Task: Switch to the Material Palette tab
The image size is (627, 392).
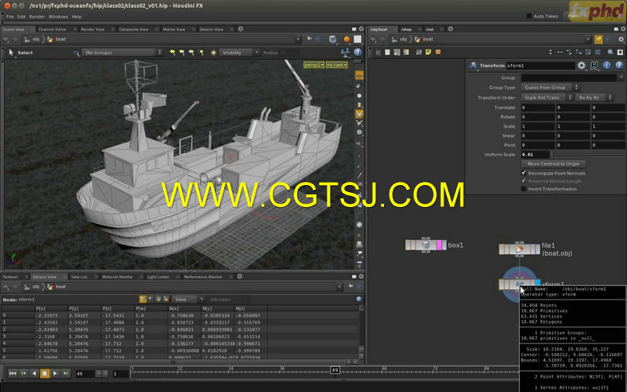Action: [117, 277]
